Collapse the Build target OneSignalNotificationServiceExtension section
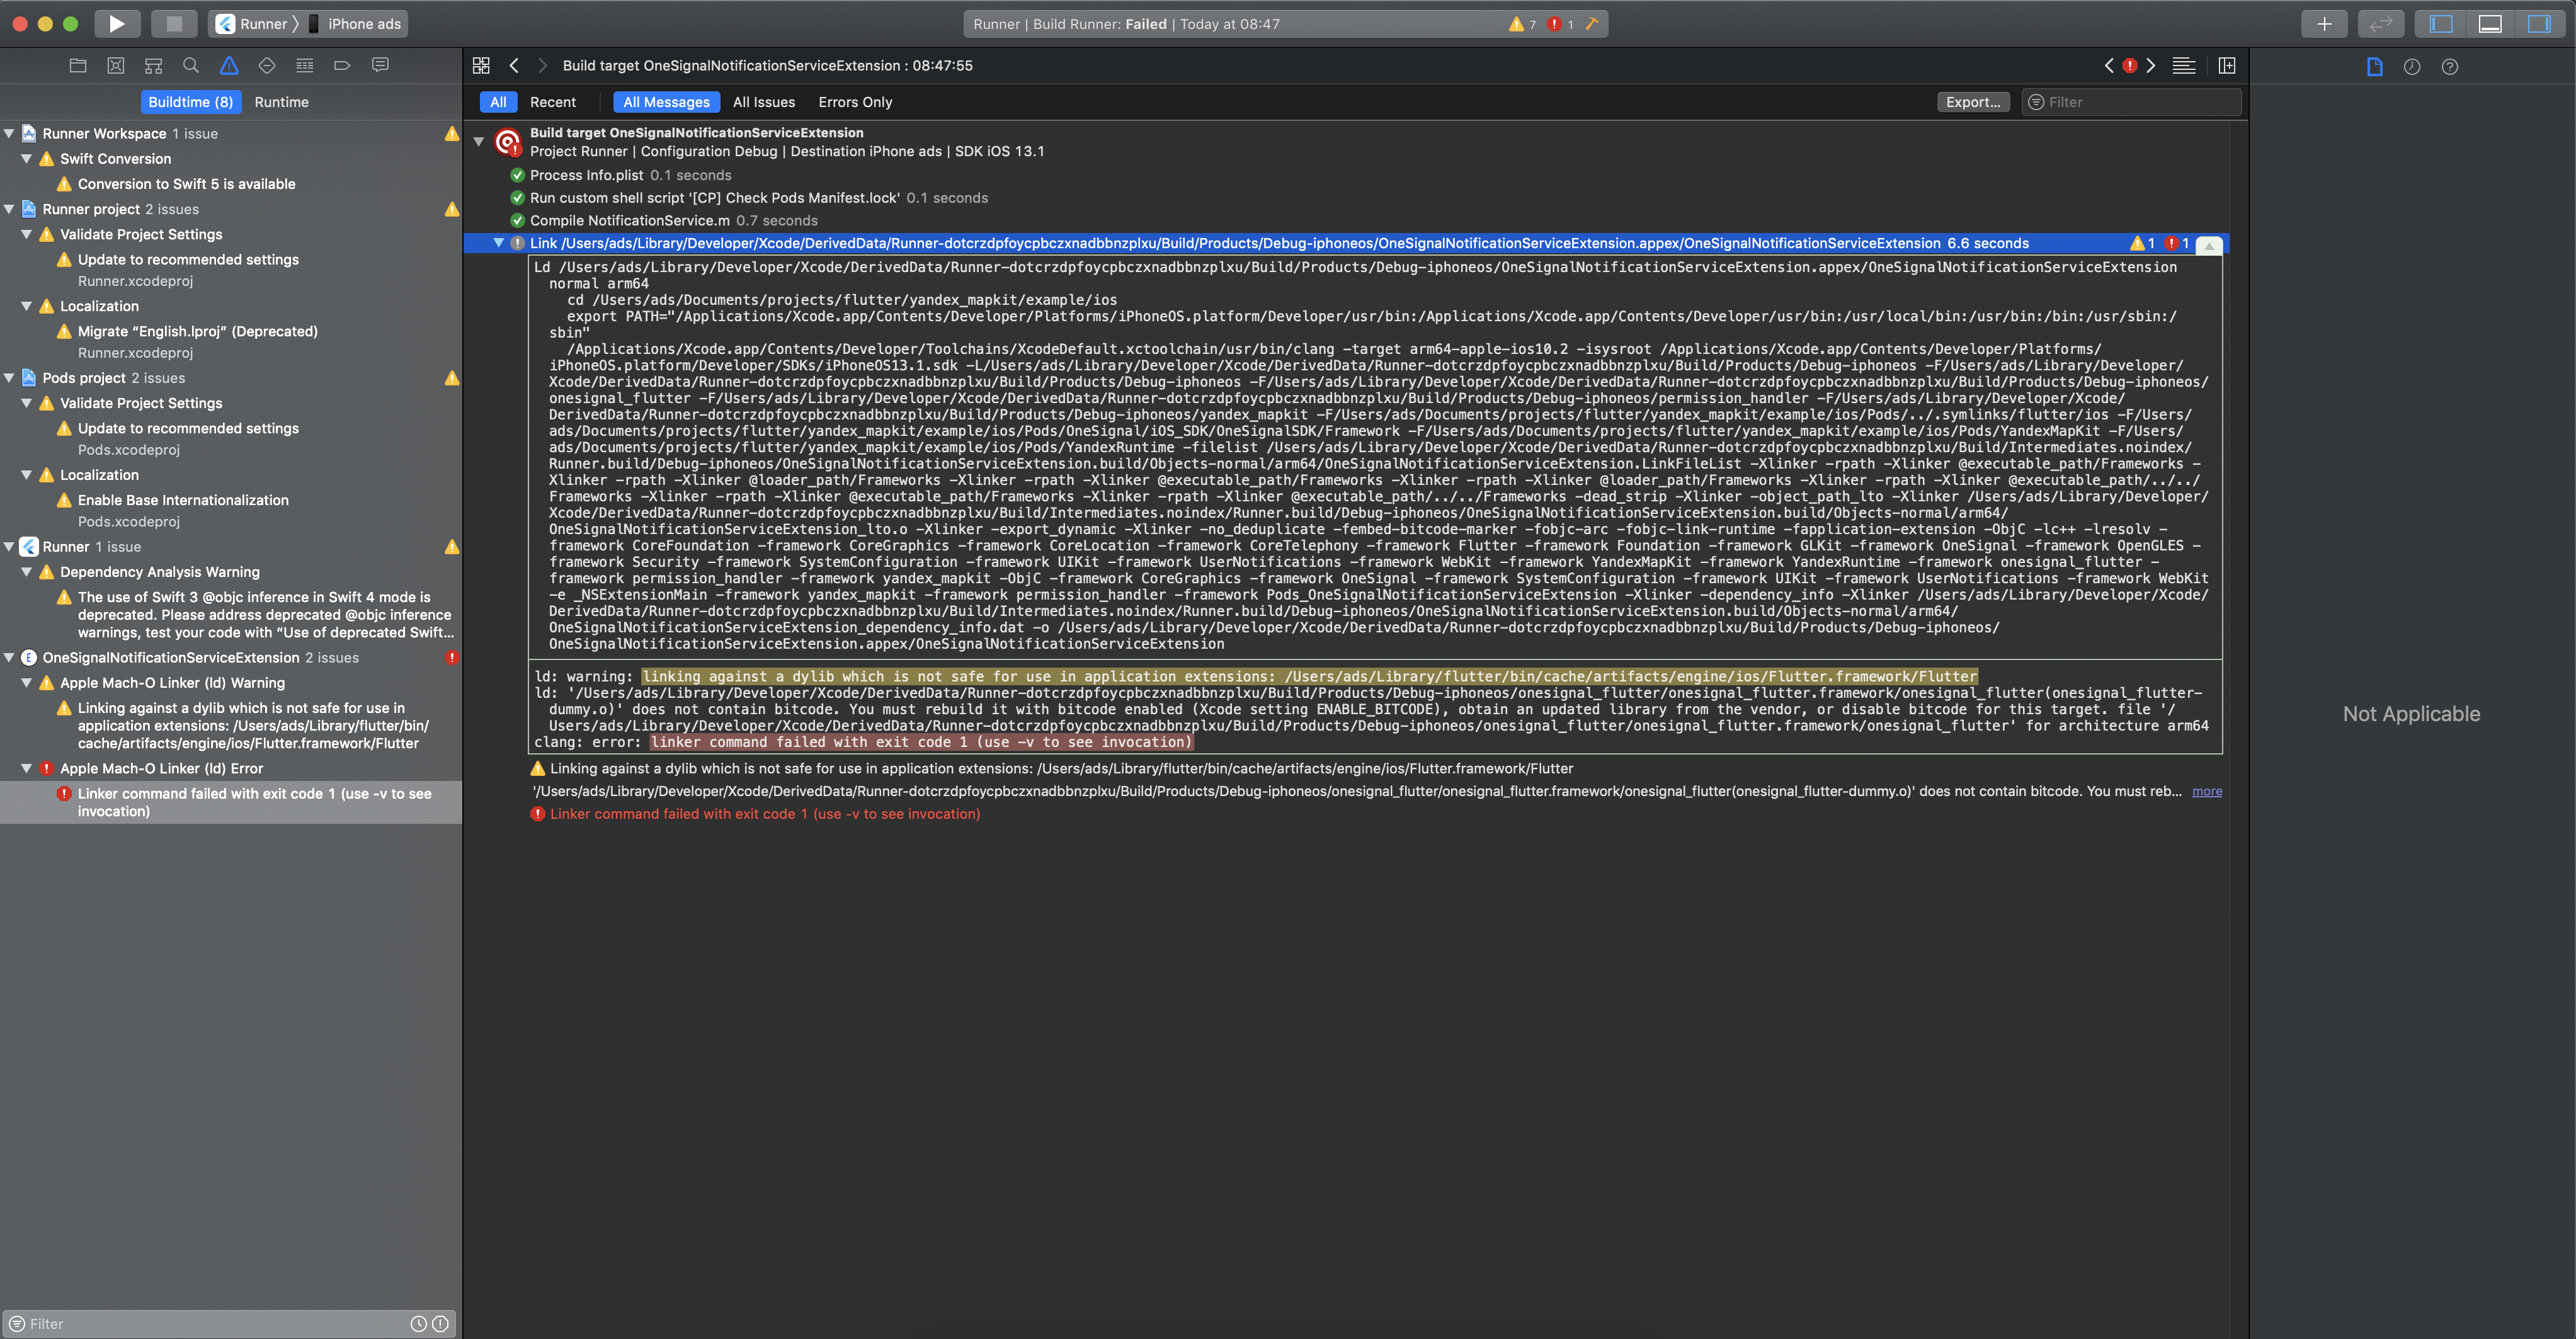2576x1339 pixels. pos(479,142)
